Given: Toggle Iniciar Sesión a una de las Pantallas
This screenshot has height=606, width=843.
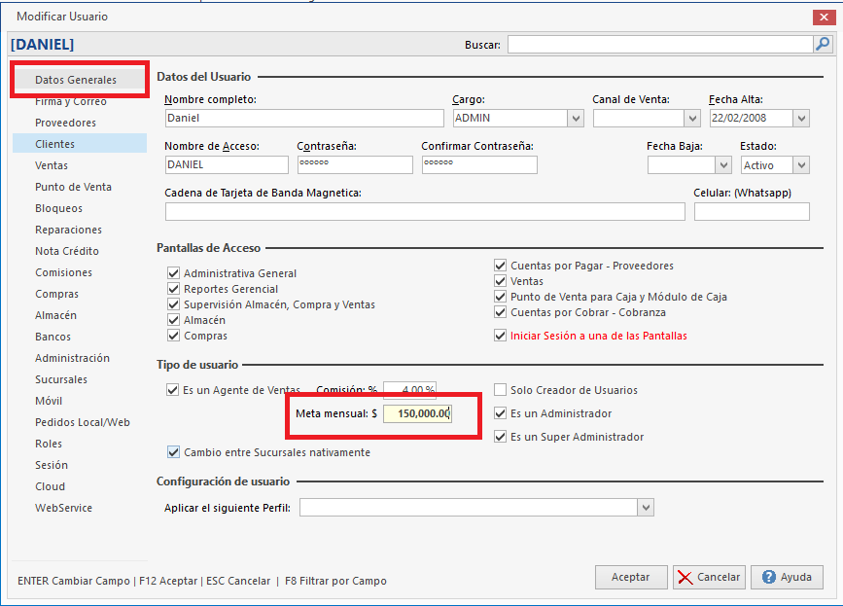Looking at the screenshot, I should 500,336.
